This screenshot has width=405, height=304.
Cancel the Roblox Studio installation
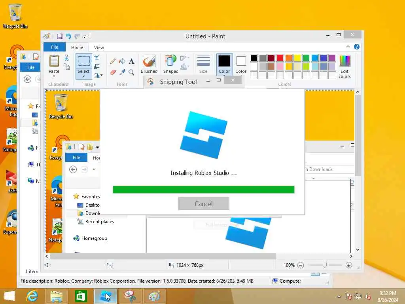[204, 204]
